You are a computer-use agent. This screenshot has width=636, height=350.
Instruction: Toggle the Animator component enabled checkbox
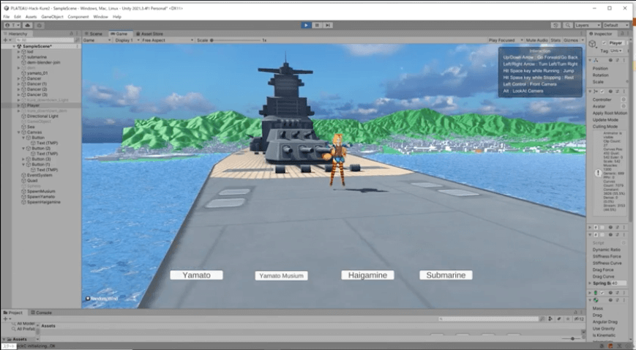tap(602, 92)
